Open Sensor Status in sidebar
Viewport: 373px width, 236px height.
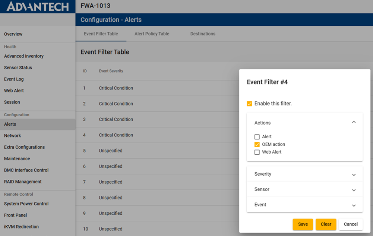(18, 67)
